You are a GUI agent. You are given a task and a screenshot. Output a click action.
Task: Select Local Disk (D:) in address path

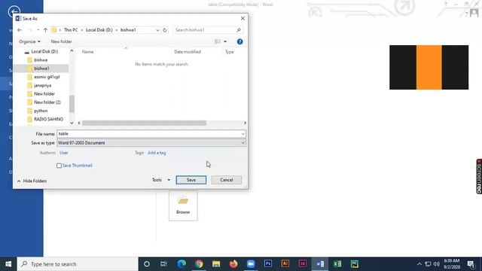(99, 30)
